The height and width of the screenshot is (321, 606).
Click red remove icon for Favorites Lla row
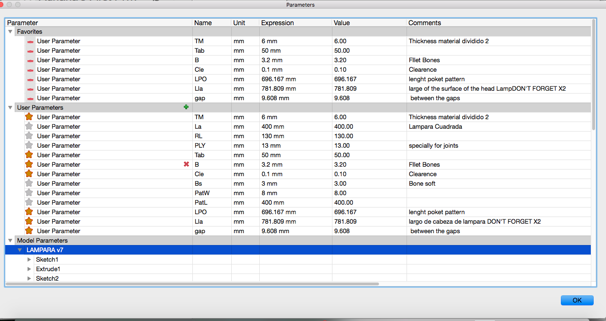tap(30, 89)
